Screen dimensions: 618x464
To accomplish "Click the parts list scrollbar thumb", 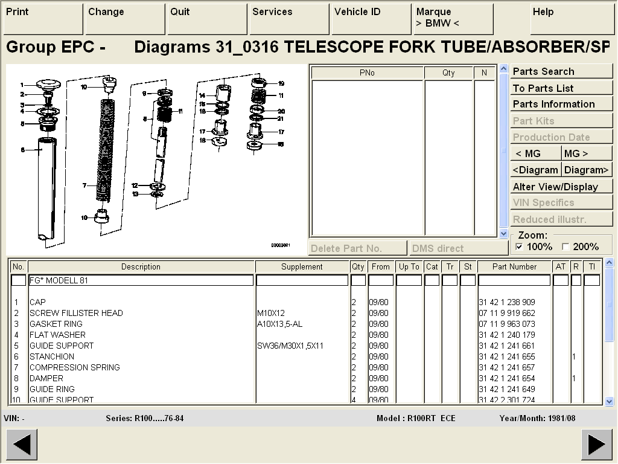I will tap(503, 150).
